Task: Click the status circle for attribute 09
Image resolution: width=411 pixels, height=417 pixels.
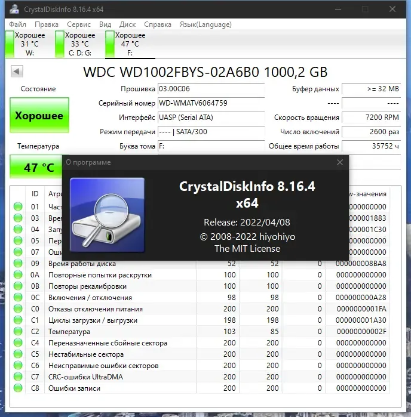Action: point(18,264)
